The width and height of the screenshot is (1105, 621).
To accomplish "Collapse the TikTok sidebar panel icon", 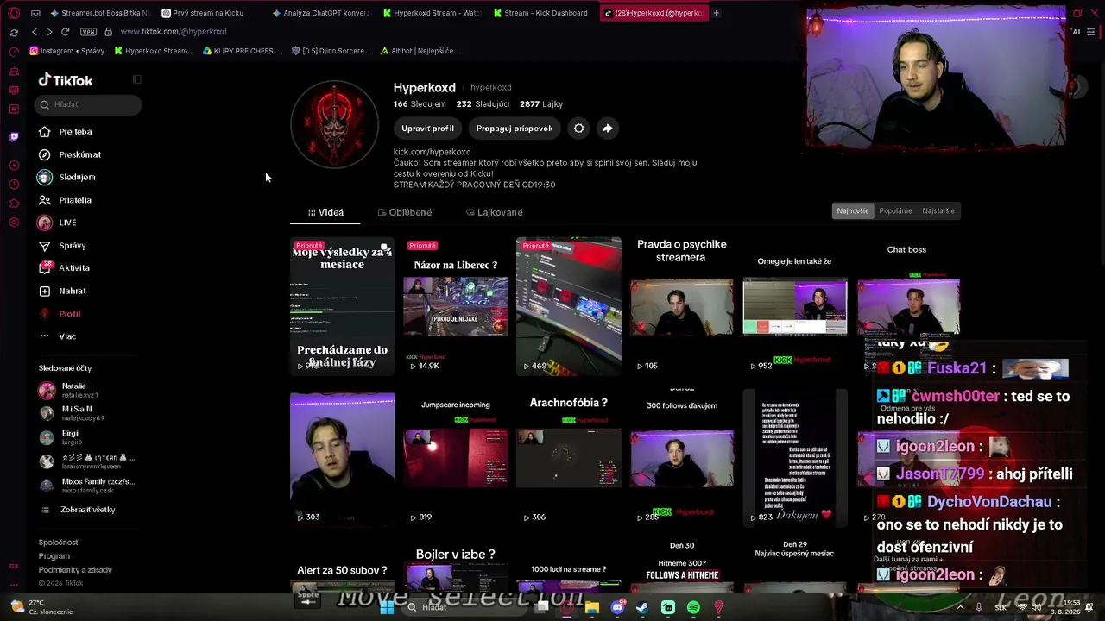I will (x=136, y=79).
